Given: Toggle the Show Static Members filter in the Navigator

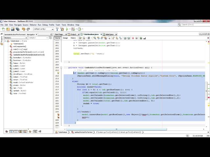Looking at the screenshot, I should click(16, 131).
